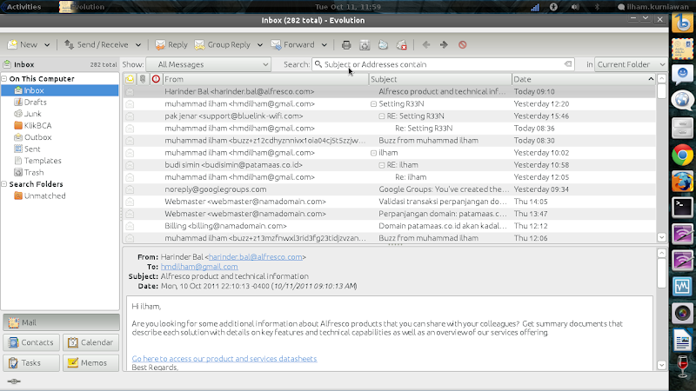
Task: Switch to the Tasks view
Action: (31, 363)
